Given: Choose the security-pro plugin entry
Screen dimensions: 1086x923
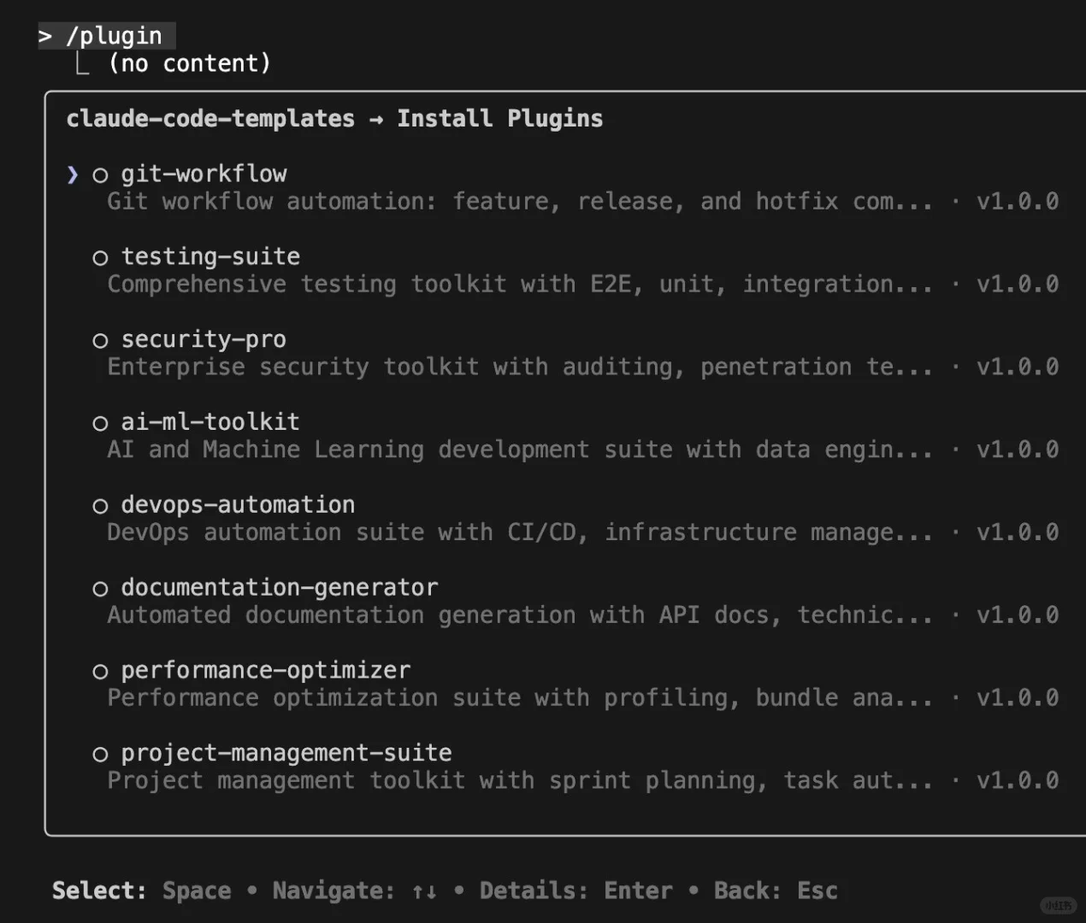Looking at the screenshot, I should (204, 339).
